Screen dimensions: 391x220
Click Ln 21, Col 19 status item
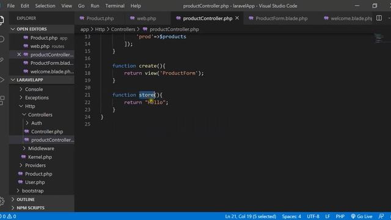(250, 216)
